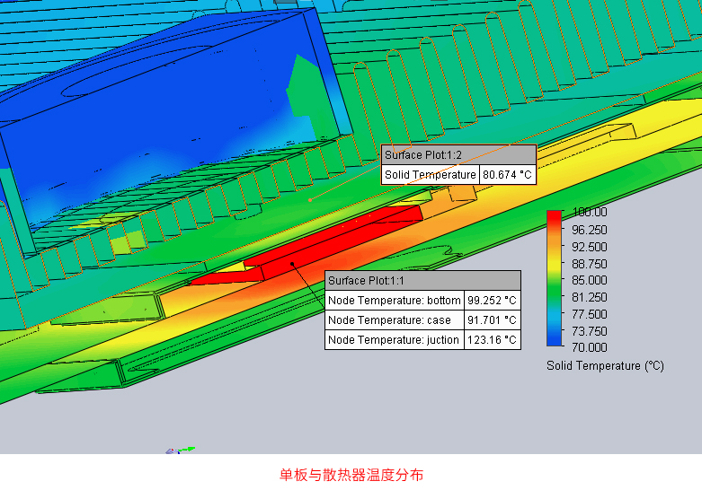Click the 70.000 legend minimum value
The width and height of the screenshot is (702, 490).
(x=588, y=347)
